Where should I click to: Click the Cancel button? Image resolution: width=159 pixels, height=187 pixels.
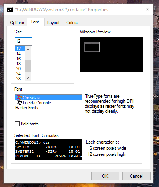[x=136, y=176]
